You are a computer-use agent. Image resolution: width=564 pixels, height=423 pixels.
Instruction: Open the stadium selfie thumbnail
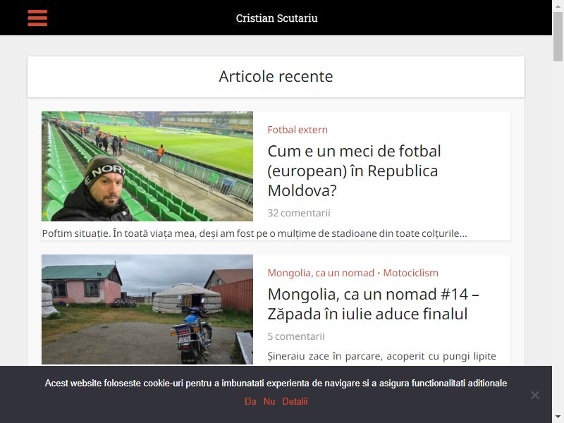pos(147,166)
